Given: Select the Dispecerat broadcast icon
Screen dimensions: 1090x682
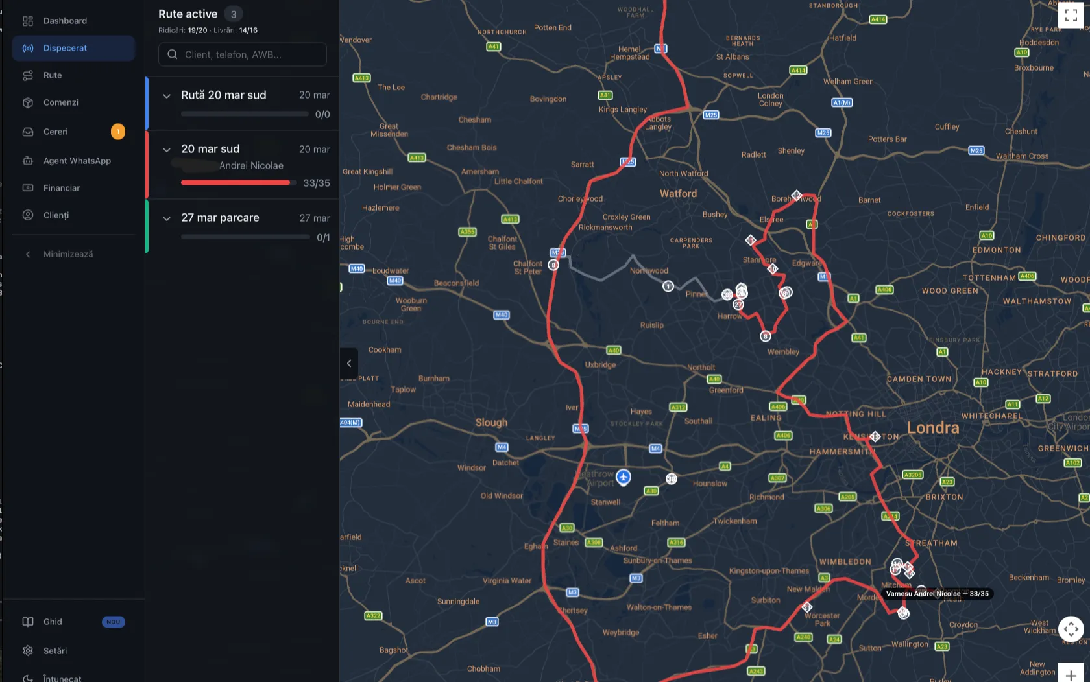Looking at the screenshot, I should 28,48.
